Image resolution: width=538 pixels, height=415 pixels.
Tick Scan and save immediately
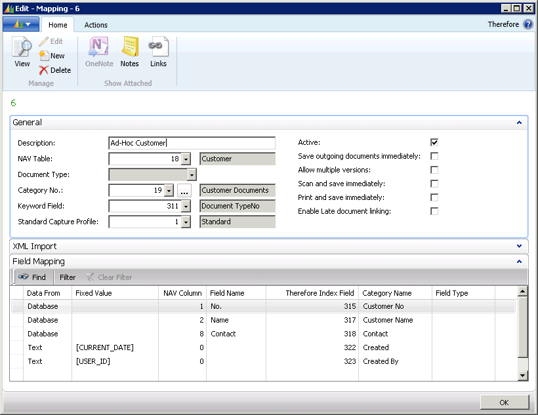point(434,184)
